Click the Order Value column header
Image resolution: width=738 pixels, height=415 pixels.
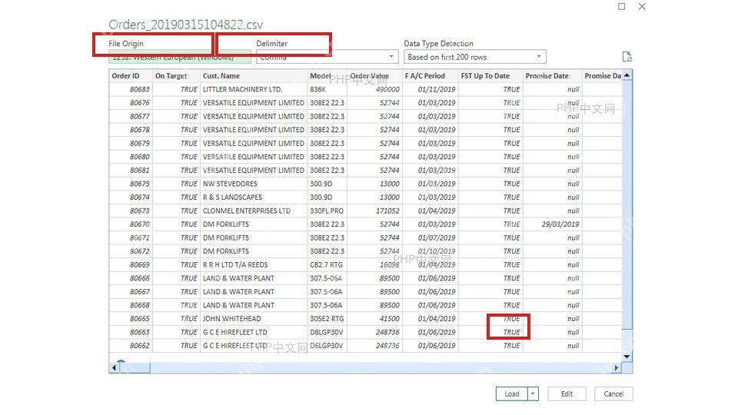click(x=374, y=76)
